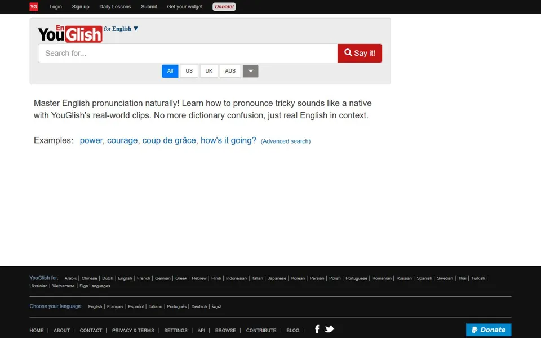This screenshot has width=541, height=338.
Task: Open YouGlish for Swedish
Action: pyautogui.click(x=445, y=278)
